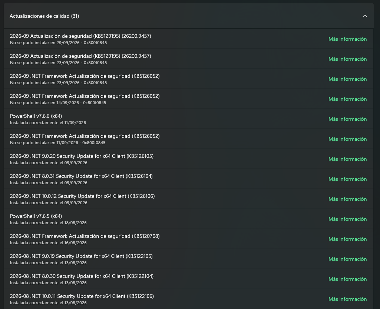Select the KB5126105 .NET 9.0.20 entry title
The image size is (380, 309).
(82, 156)
